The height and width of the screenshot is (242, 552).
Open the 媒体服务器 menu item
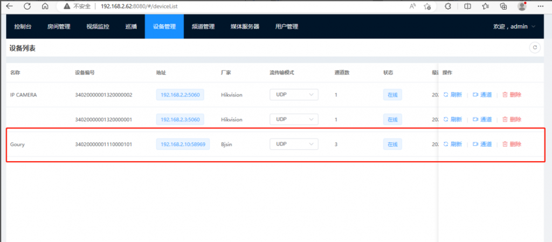point(245,26)
